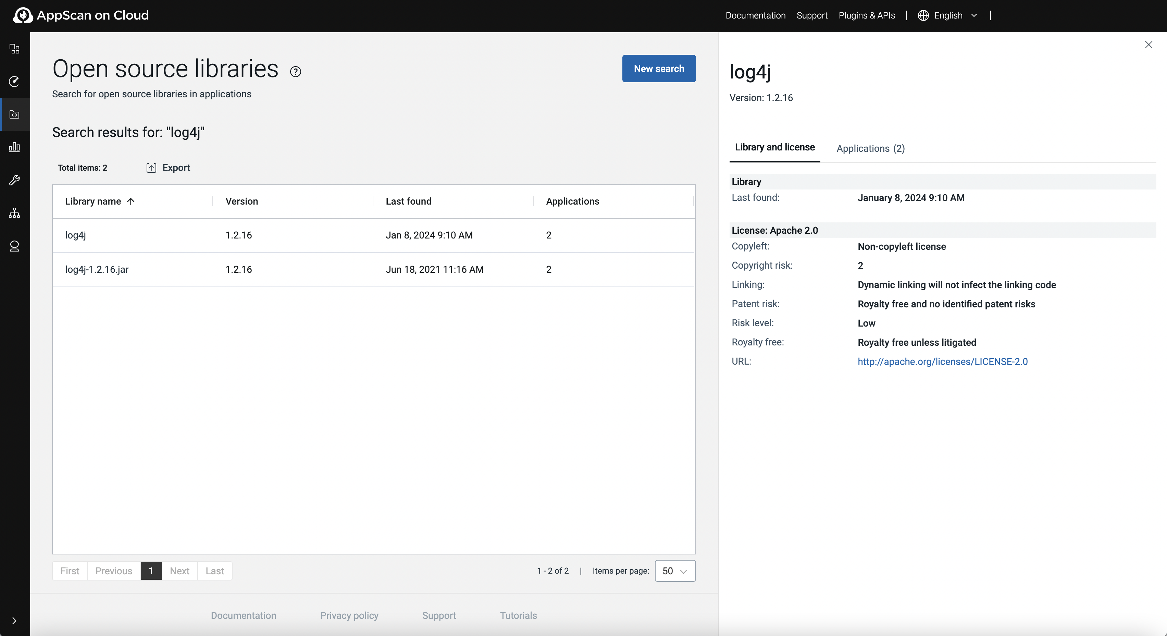Open the dashboard icon in the sidebar

point(14,49)
